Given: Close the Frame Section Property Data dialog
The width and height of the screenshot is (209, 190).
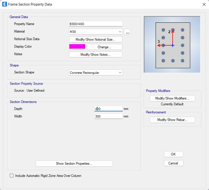Looking at the screenshot, I should point(204,4).
